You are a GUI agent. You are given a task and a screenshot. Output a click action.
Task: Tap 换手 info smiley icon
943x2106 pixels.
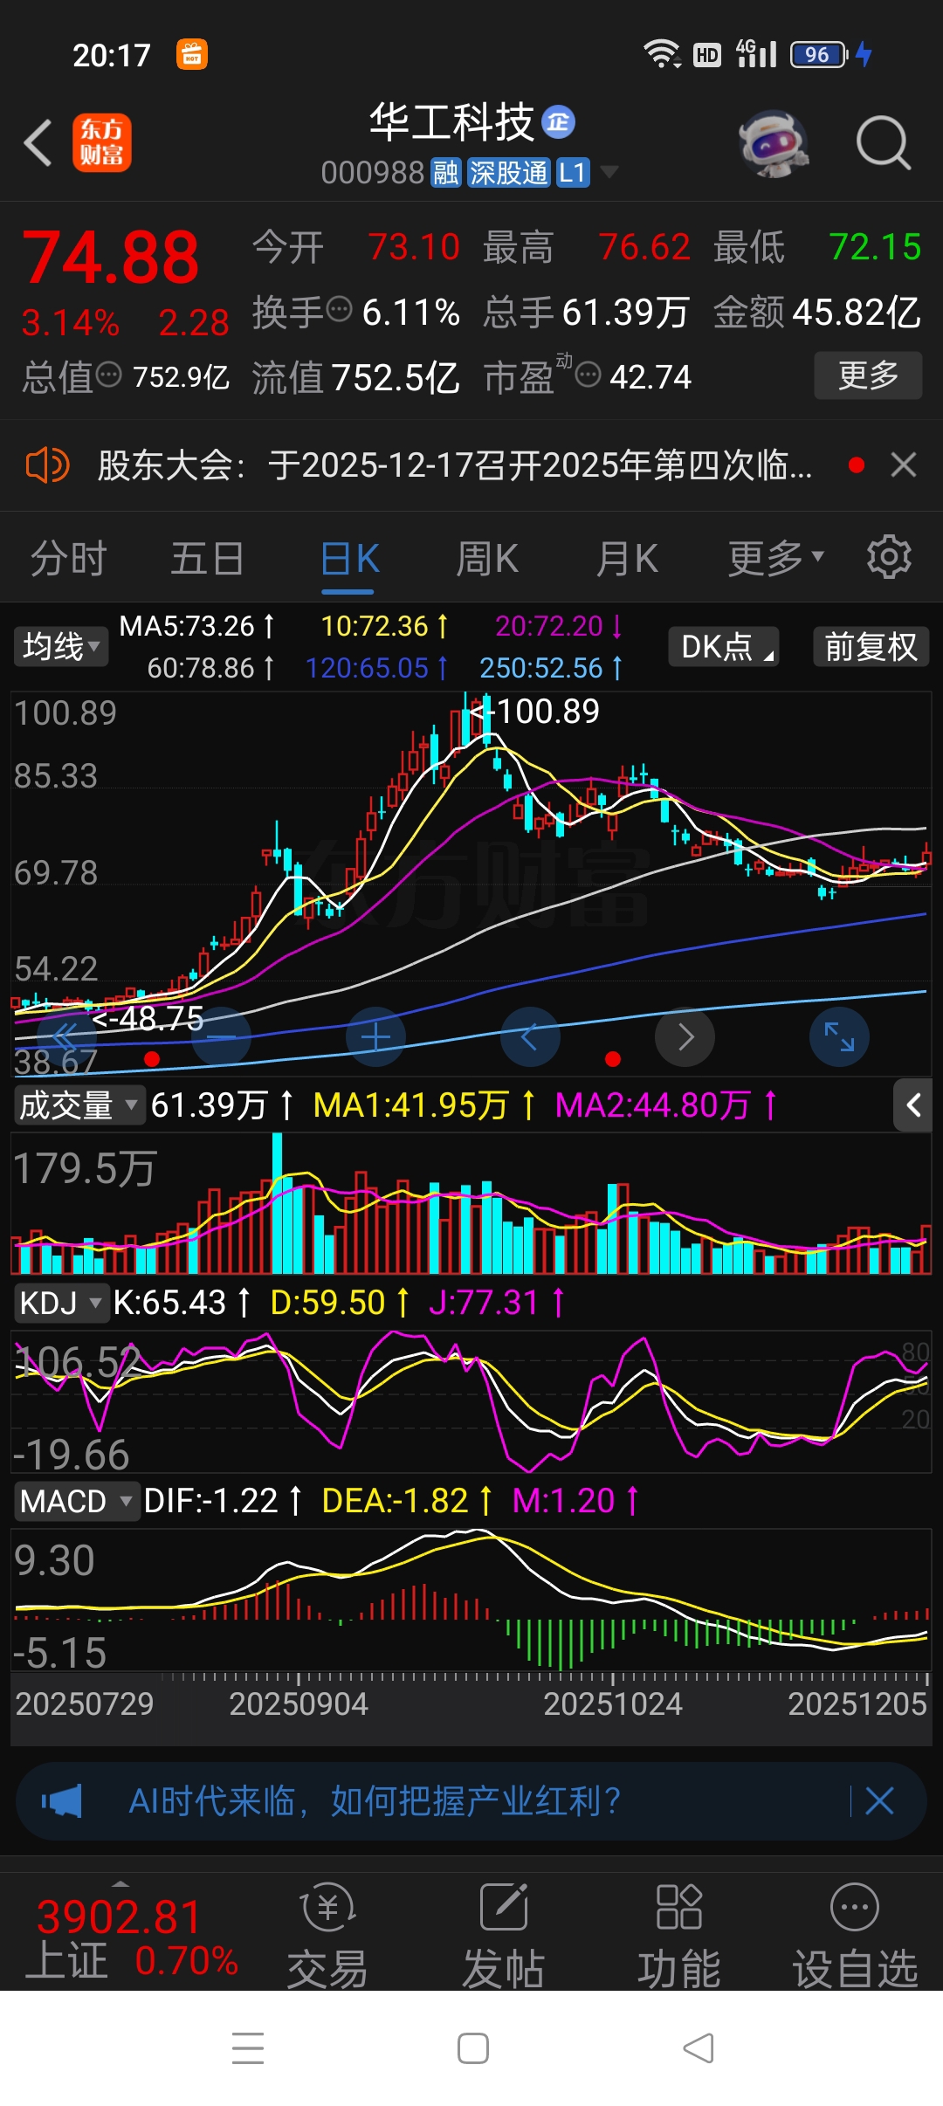339,308
